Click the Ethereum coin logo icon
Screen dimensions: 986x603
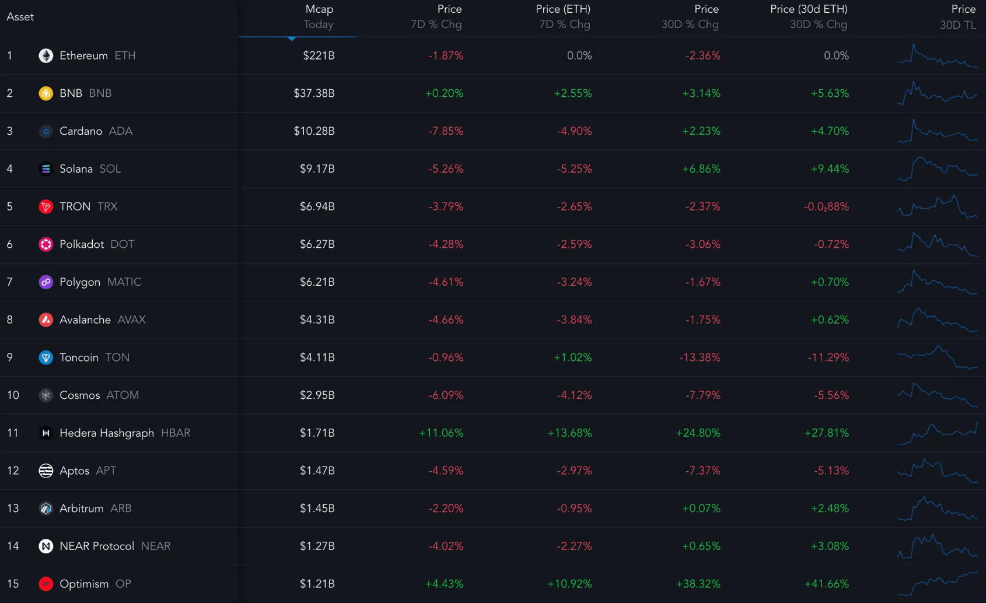click(46, 55)
